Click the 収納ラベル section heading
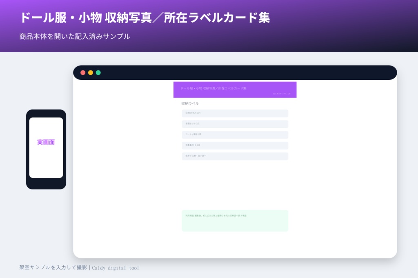The height and width of the screenshot is (278, 418). 190,103
